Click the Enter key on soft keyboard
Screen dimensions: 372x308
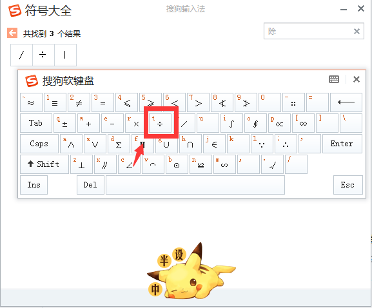(x=342, y=144)
